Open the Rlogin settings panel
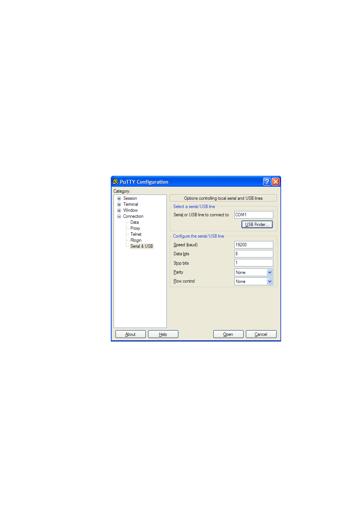Image resolution: width=358 pixels, height=506 pixels. tap(136, 241)
